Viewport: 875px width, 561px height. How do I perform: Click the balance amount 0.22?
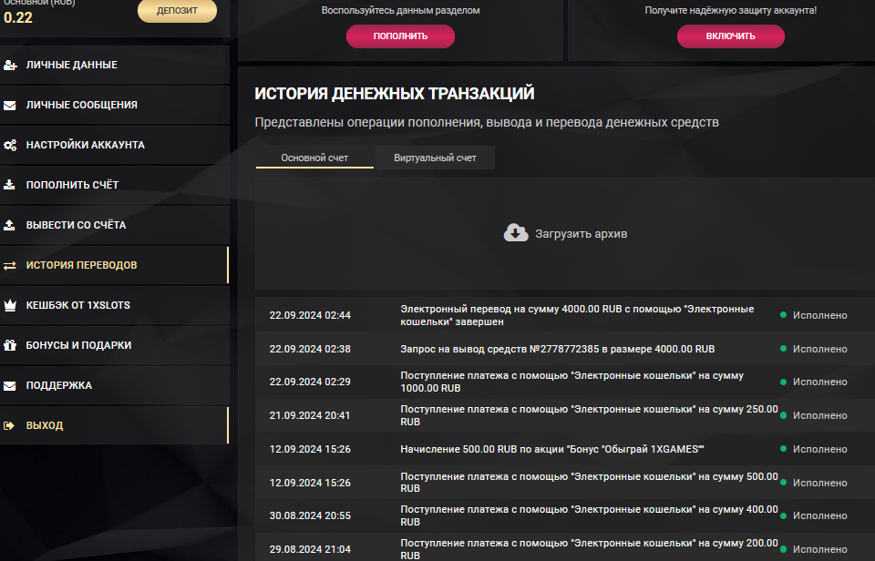point(18,18)
